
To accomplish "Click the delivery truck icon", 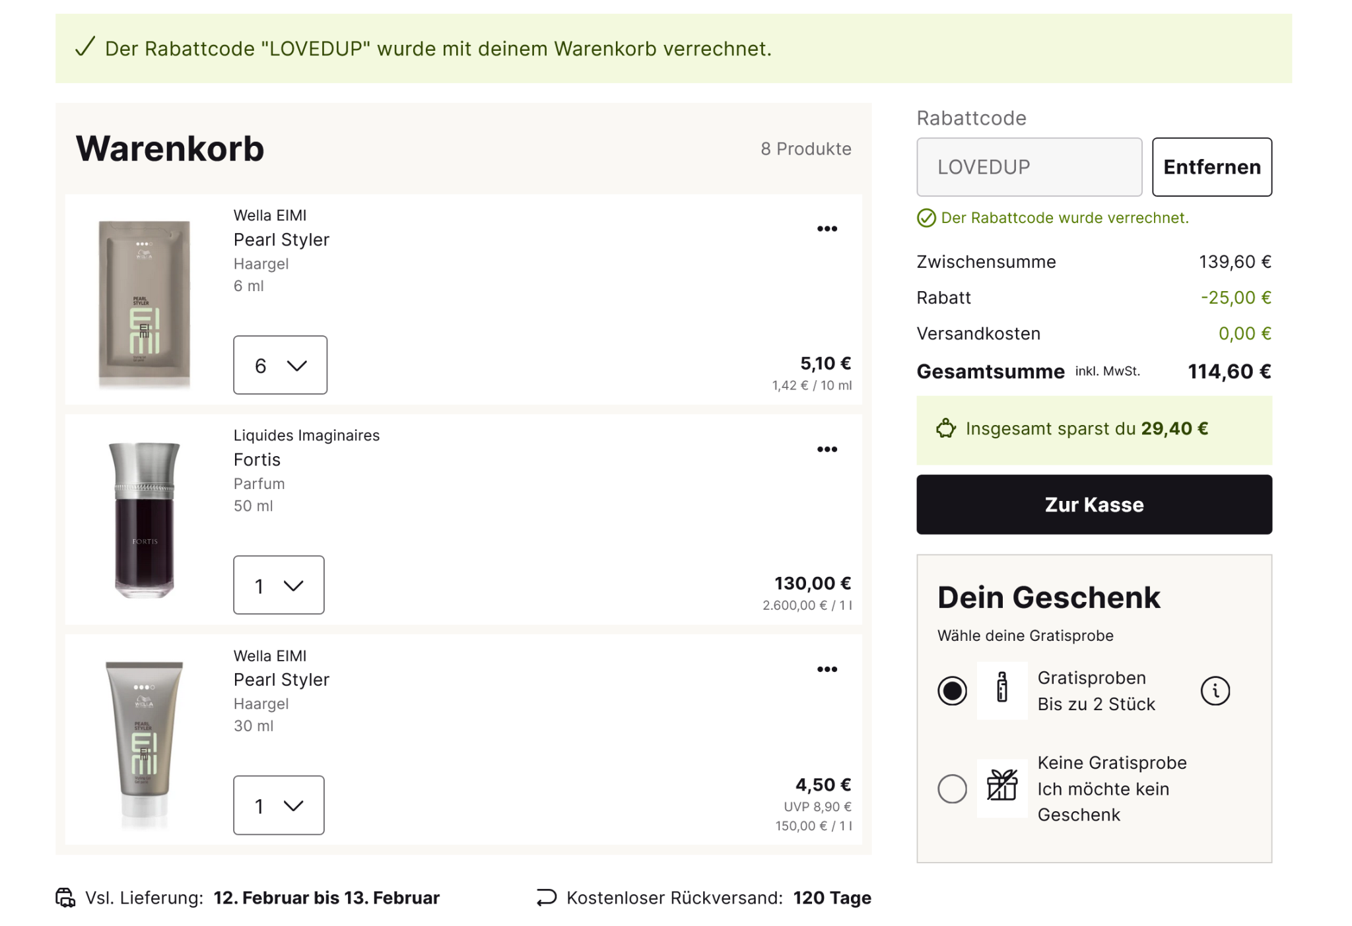I will [x=65, y=898].
